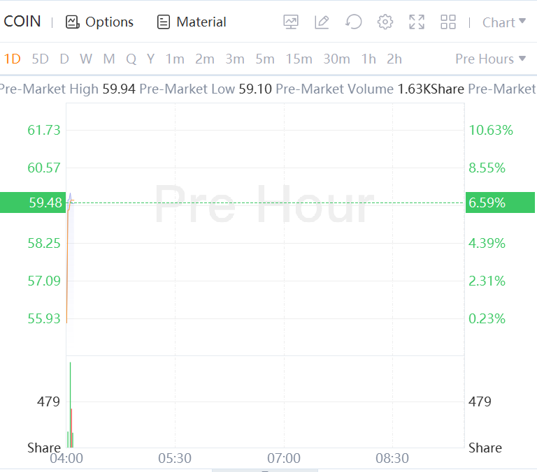
Task: Open the chart indicator monitor icon
Action: tap(291, 22)
